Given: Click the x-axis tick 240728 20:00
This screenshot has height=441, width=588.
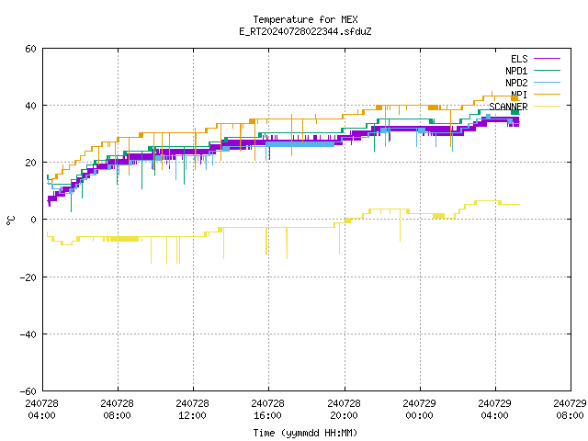Looking at the screenshot, I should click(x=344, y=410).
